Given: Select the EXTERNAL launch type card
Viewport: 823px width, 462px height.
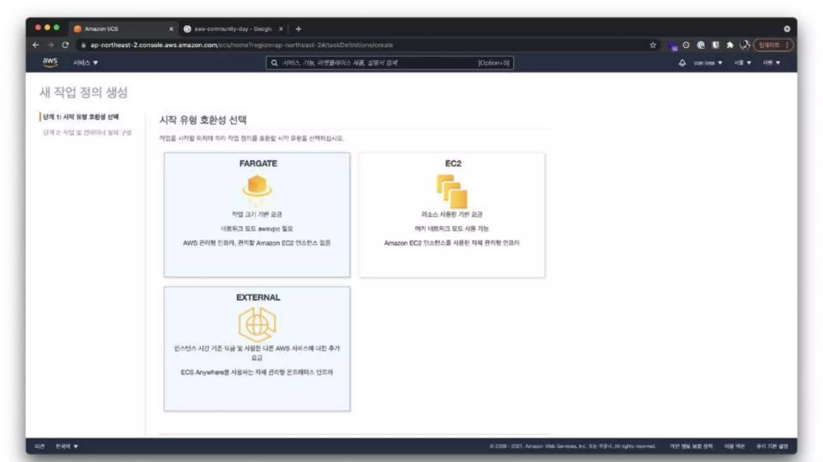Looking at the screenshot, I should 257,349.
